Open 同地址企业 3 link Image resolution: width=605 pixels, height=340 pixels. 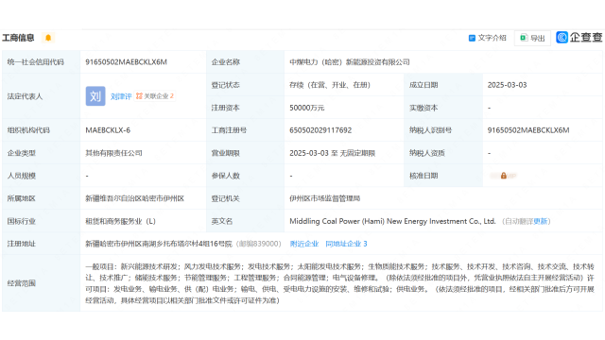(346, 244)
